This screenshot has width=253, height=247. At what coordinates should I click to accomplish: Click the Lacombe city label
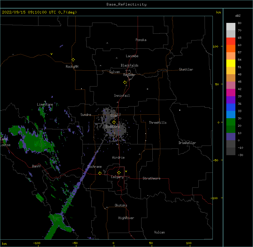pyautogui.click(x=132, y=56)
